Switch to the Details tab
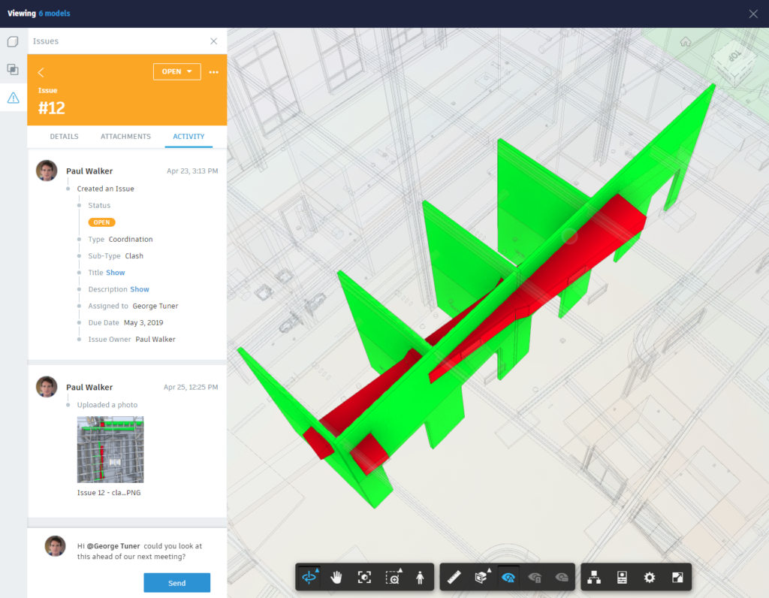769x598 pixels. [x=65, y=137]
